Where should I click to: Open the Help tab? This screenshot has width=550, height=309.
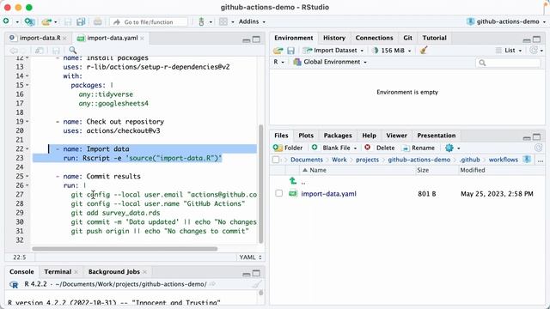coord(369,136)
